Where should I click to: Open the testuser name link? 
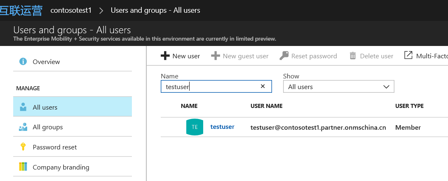pos(222,127)
